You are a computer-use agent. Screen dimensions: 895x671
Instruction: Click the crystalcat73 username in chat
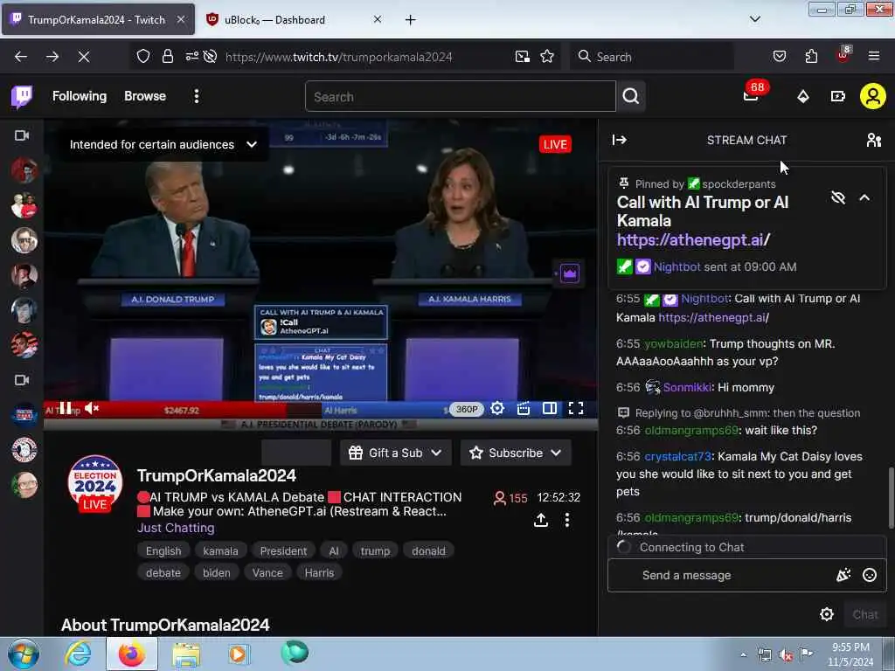[677, 456]
